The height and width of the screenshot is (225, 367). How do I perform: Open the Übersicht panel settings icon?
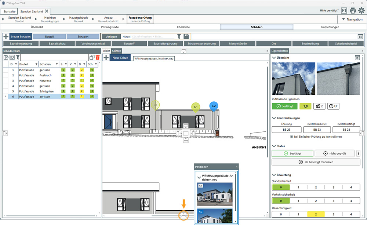point(357,58)
